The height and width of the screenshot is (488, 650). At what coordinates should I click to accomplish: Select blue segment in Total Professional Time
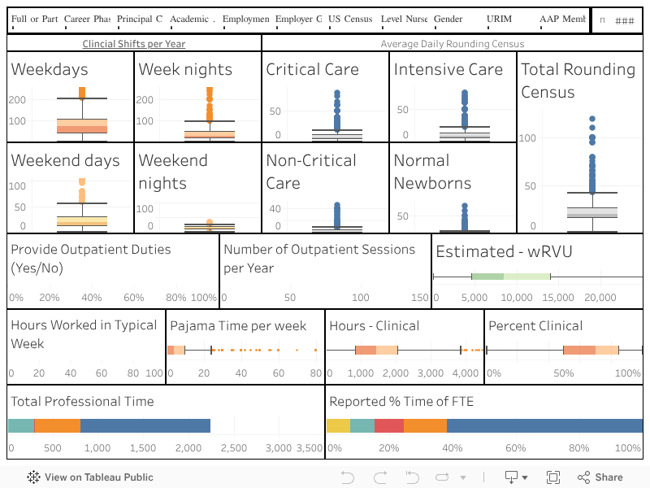(145, 425)
